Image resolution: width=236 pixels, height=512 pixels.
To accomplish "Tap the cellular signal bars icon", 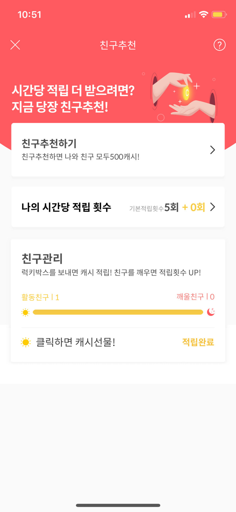I will coord(190,15).
